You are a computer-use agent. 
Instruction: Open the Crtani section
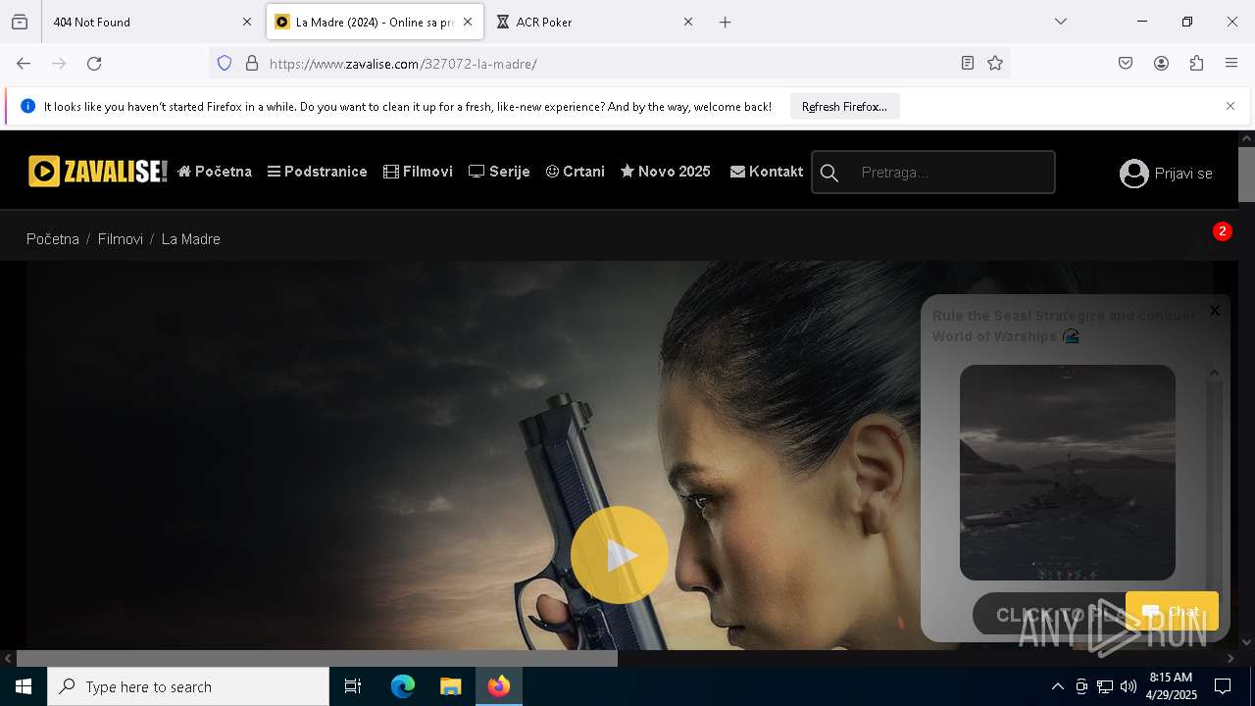click(576, 172)
